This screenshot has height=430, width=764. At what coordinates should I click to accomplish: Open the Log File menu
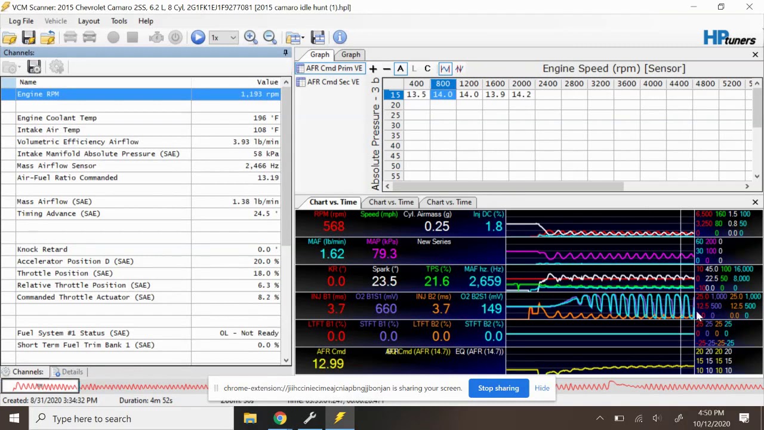click(x=21, y=21)
